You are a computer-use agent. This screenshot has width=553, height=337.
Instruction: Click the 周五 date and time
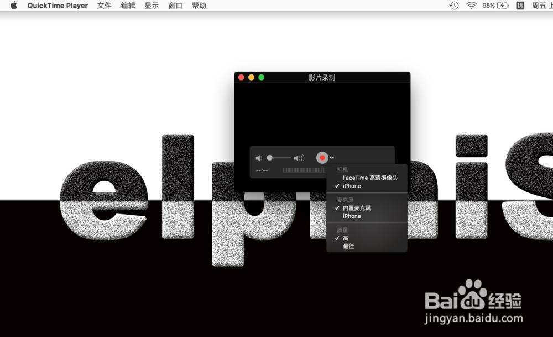coord(542,6)
